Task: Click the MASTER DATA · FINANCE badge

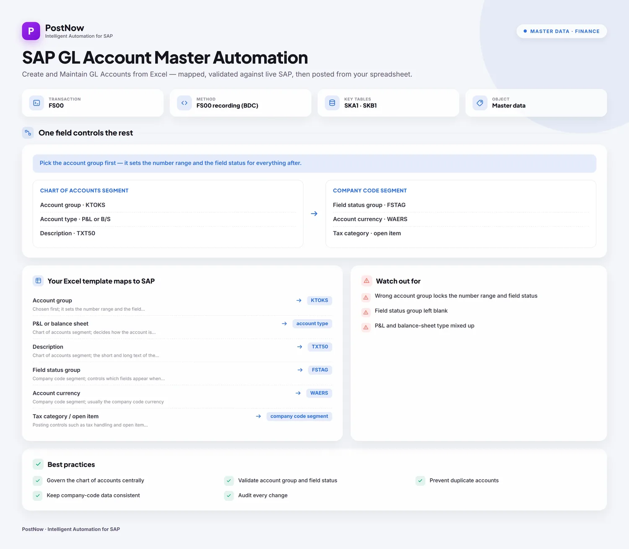Action: point(561,31)
